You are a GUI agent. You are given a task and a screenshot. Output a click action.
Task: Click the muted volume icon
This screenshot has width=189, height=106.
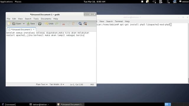tap(154, 2)
